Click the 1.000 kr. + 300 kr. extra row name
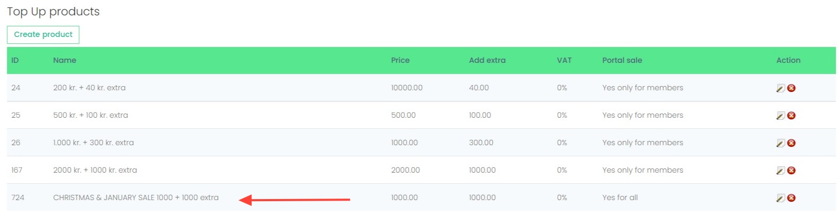 [x=94, y=143]
